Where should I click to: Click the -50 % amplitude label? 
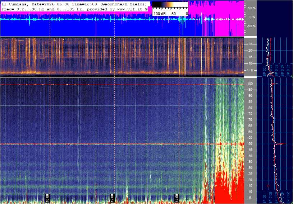click(251, 26)
